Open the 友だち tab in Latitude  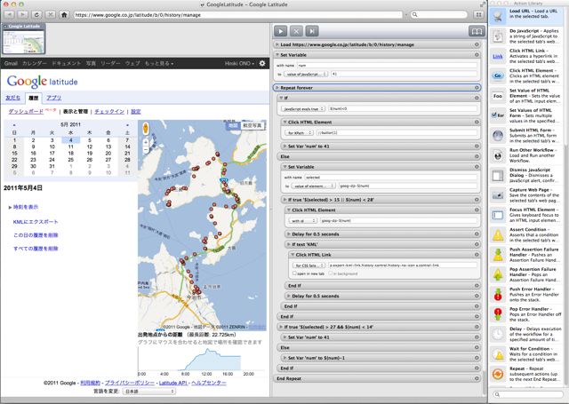tap(13, 98)
